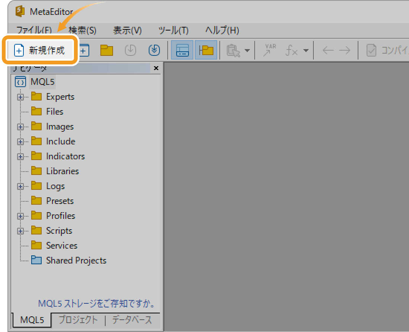Image resolution: width=409 pixels, height=332 pixels.
Task: Click the back navigation arrow
Action: point(328,50)
